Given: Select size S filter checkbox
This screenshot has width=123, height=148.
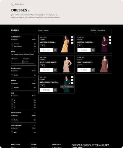Looking at the screenshot, I should coord(12,100).
